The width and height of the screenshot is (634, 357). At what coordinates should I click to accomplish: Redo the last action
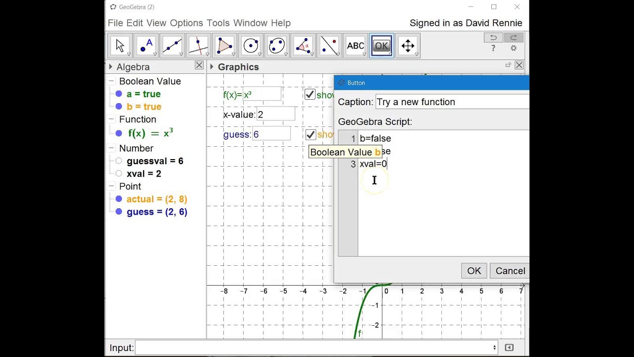[x=514, y=38]
